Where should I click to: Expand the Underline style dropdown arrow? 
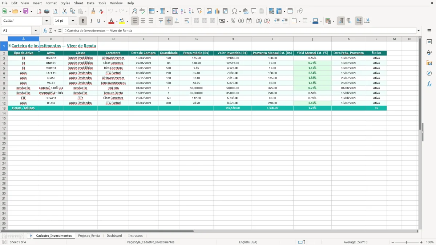104,21
